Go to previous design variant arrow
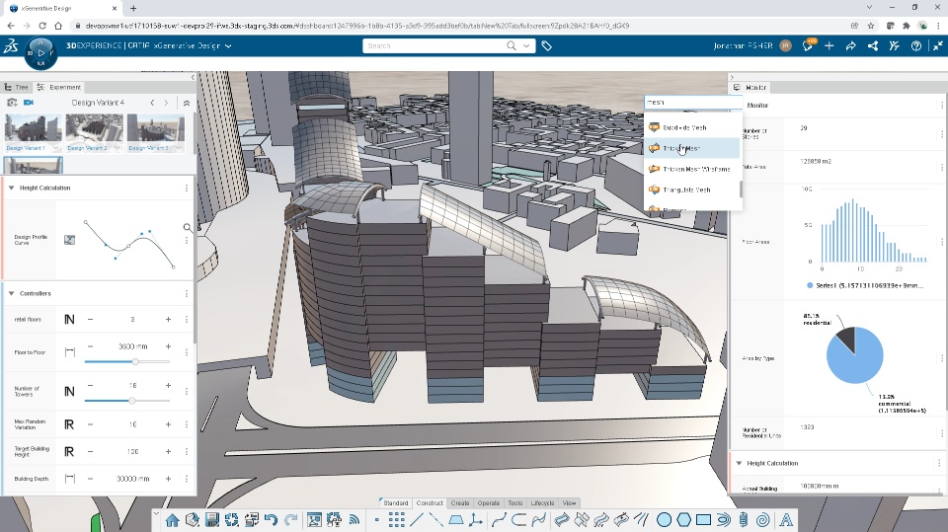This screenshot has height=532, width=948. (x=152, y=103)
